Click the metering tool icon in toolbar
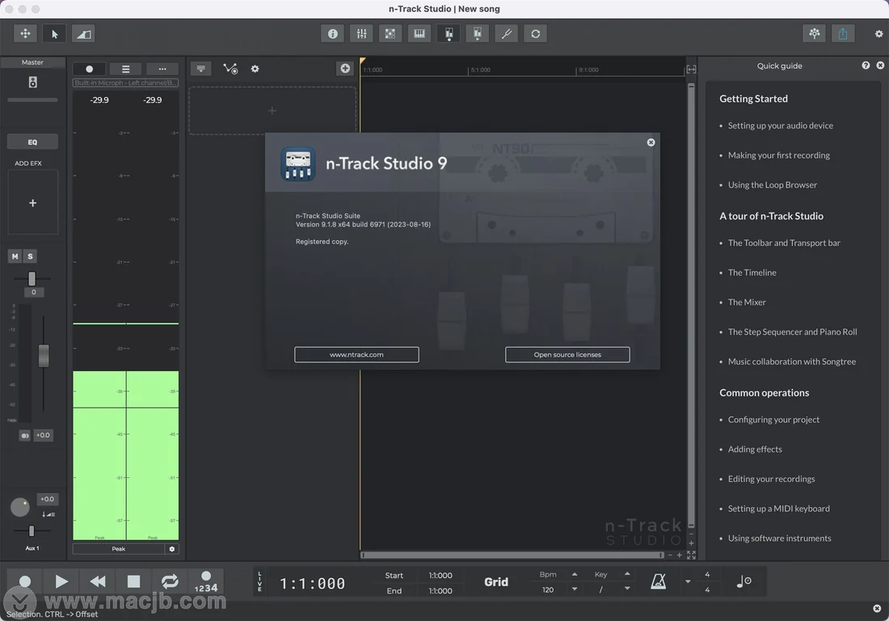 449,34
